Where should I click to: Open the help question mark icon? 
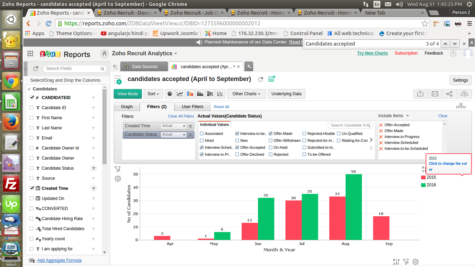(453, 54)
